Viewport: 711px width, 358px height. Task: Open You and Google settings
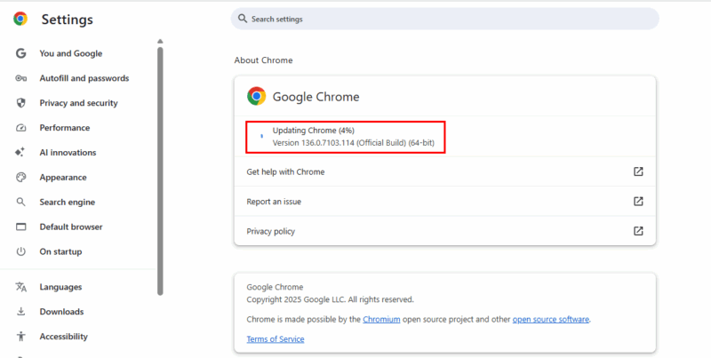[x=71, y=53]
